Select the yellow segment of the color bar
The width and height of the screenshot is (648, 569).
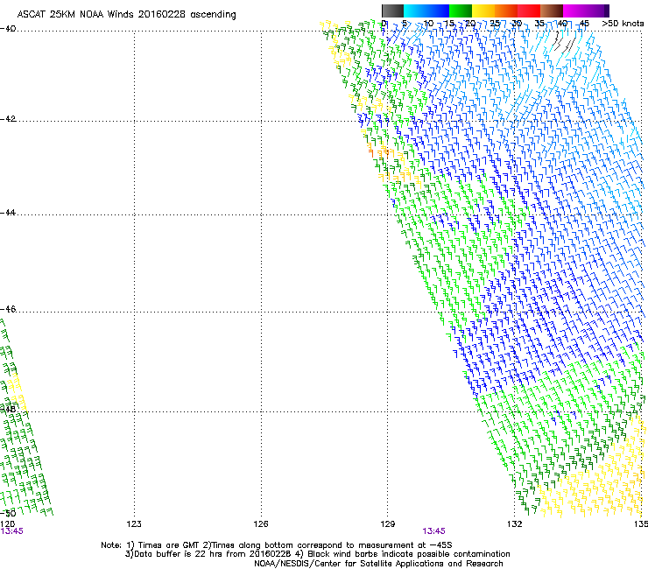483,11
